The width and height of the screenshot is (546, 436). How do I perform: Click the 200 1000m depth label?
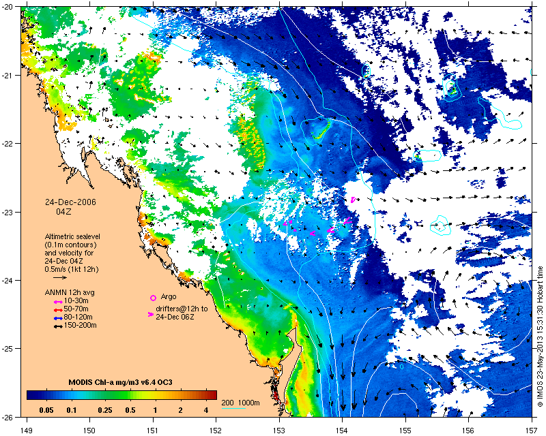tap(241, 403)
